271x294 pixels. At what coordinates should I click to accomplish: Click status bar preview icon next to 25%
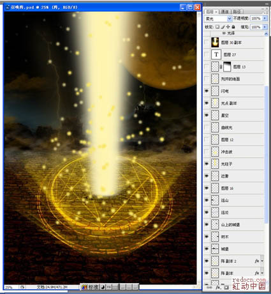pyautogui.click(x=22, y=288)
